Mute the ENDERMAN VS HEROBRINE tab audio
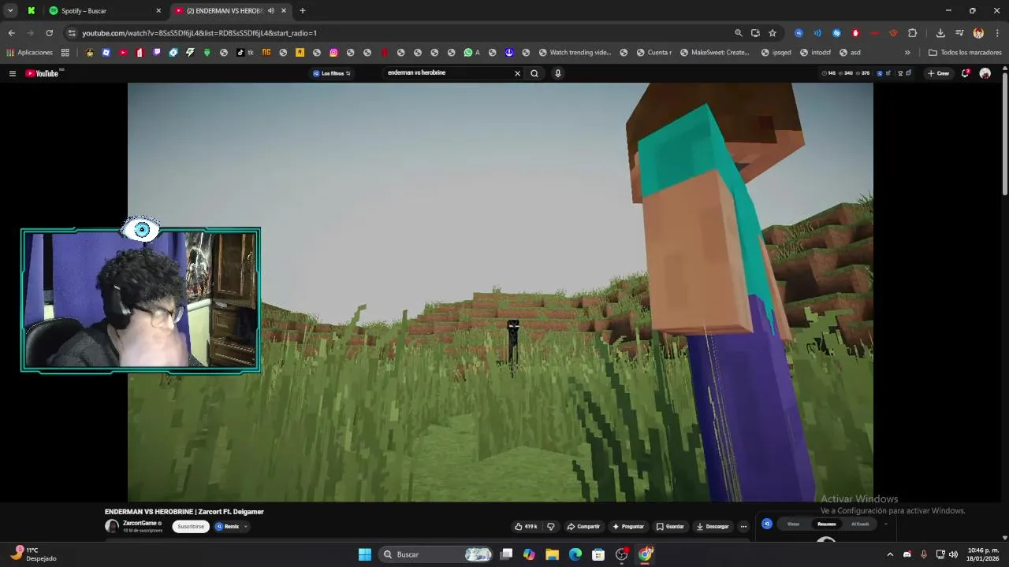 pos(271,11)
